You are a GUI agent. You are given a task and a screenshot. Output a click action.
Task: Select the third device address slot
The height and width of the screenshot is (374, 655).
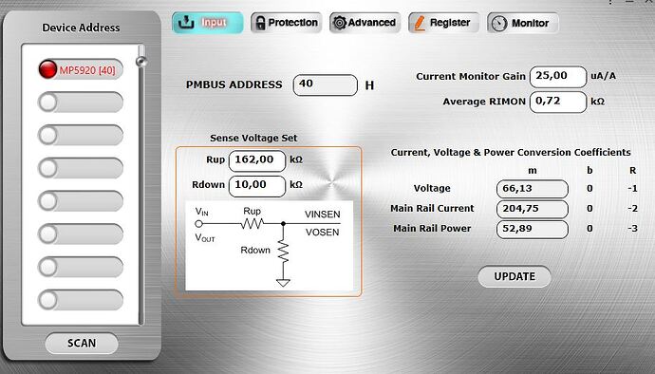(x=81, y=136)
